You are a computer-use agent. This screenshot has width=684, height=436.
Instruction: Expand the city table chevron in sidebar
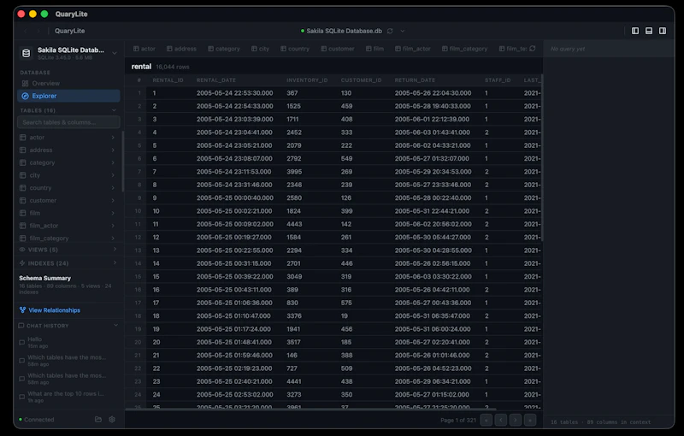[x=113, y=175]
